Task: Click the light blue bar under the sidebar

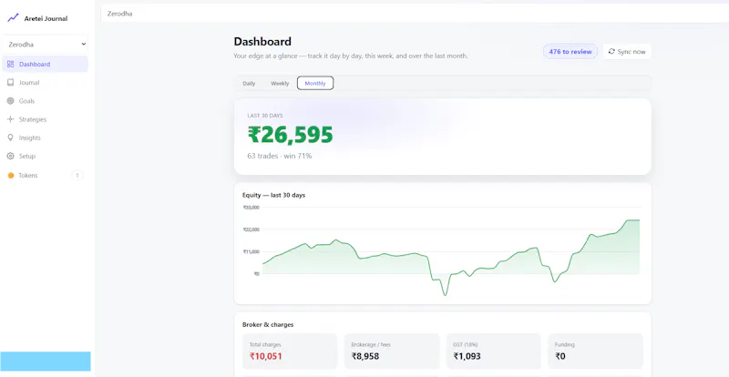Action: click(x=45, y=362)
